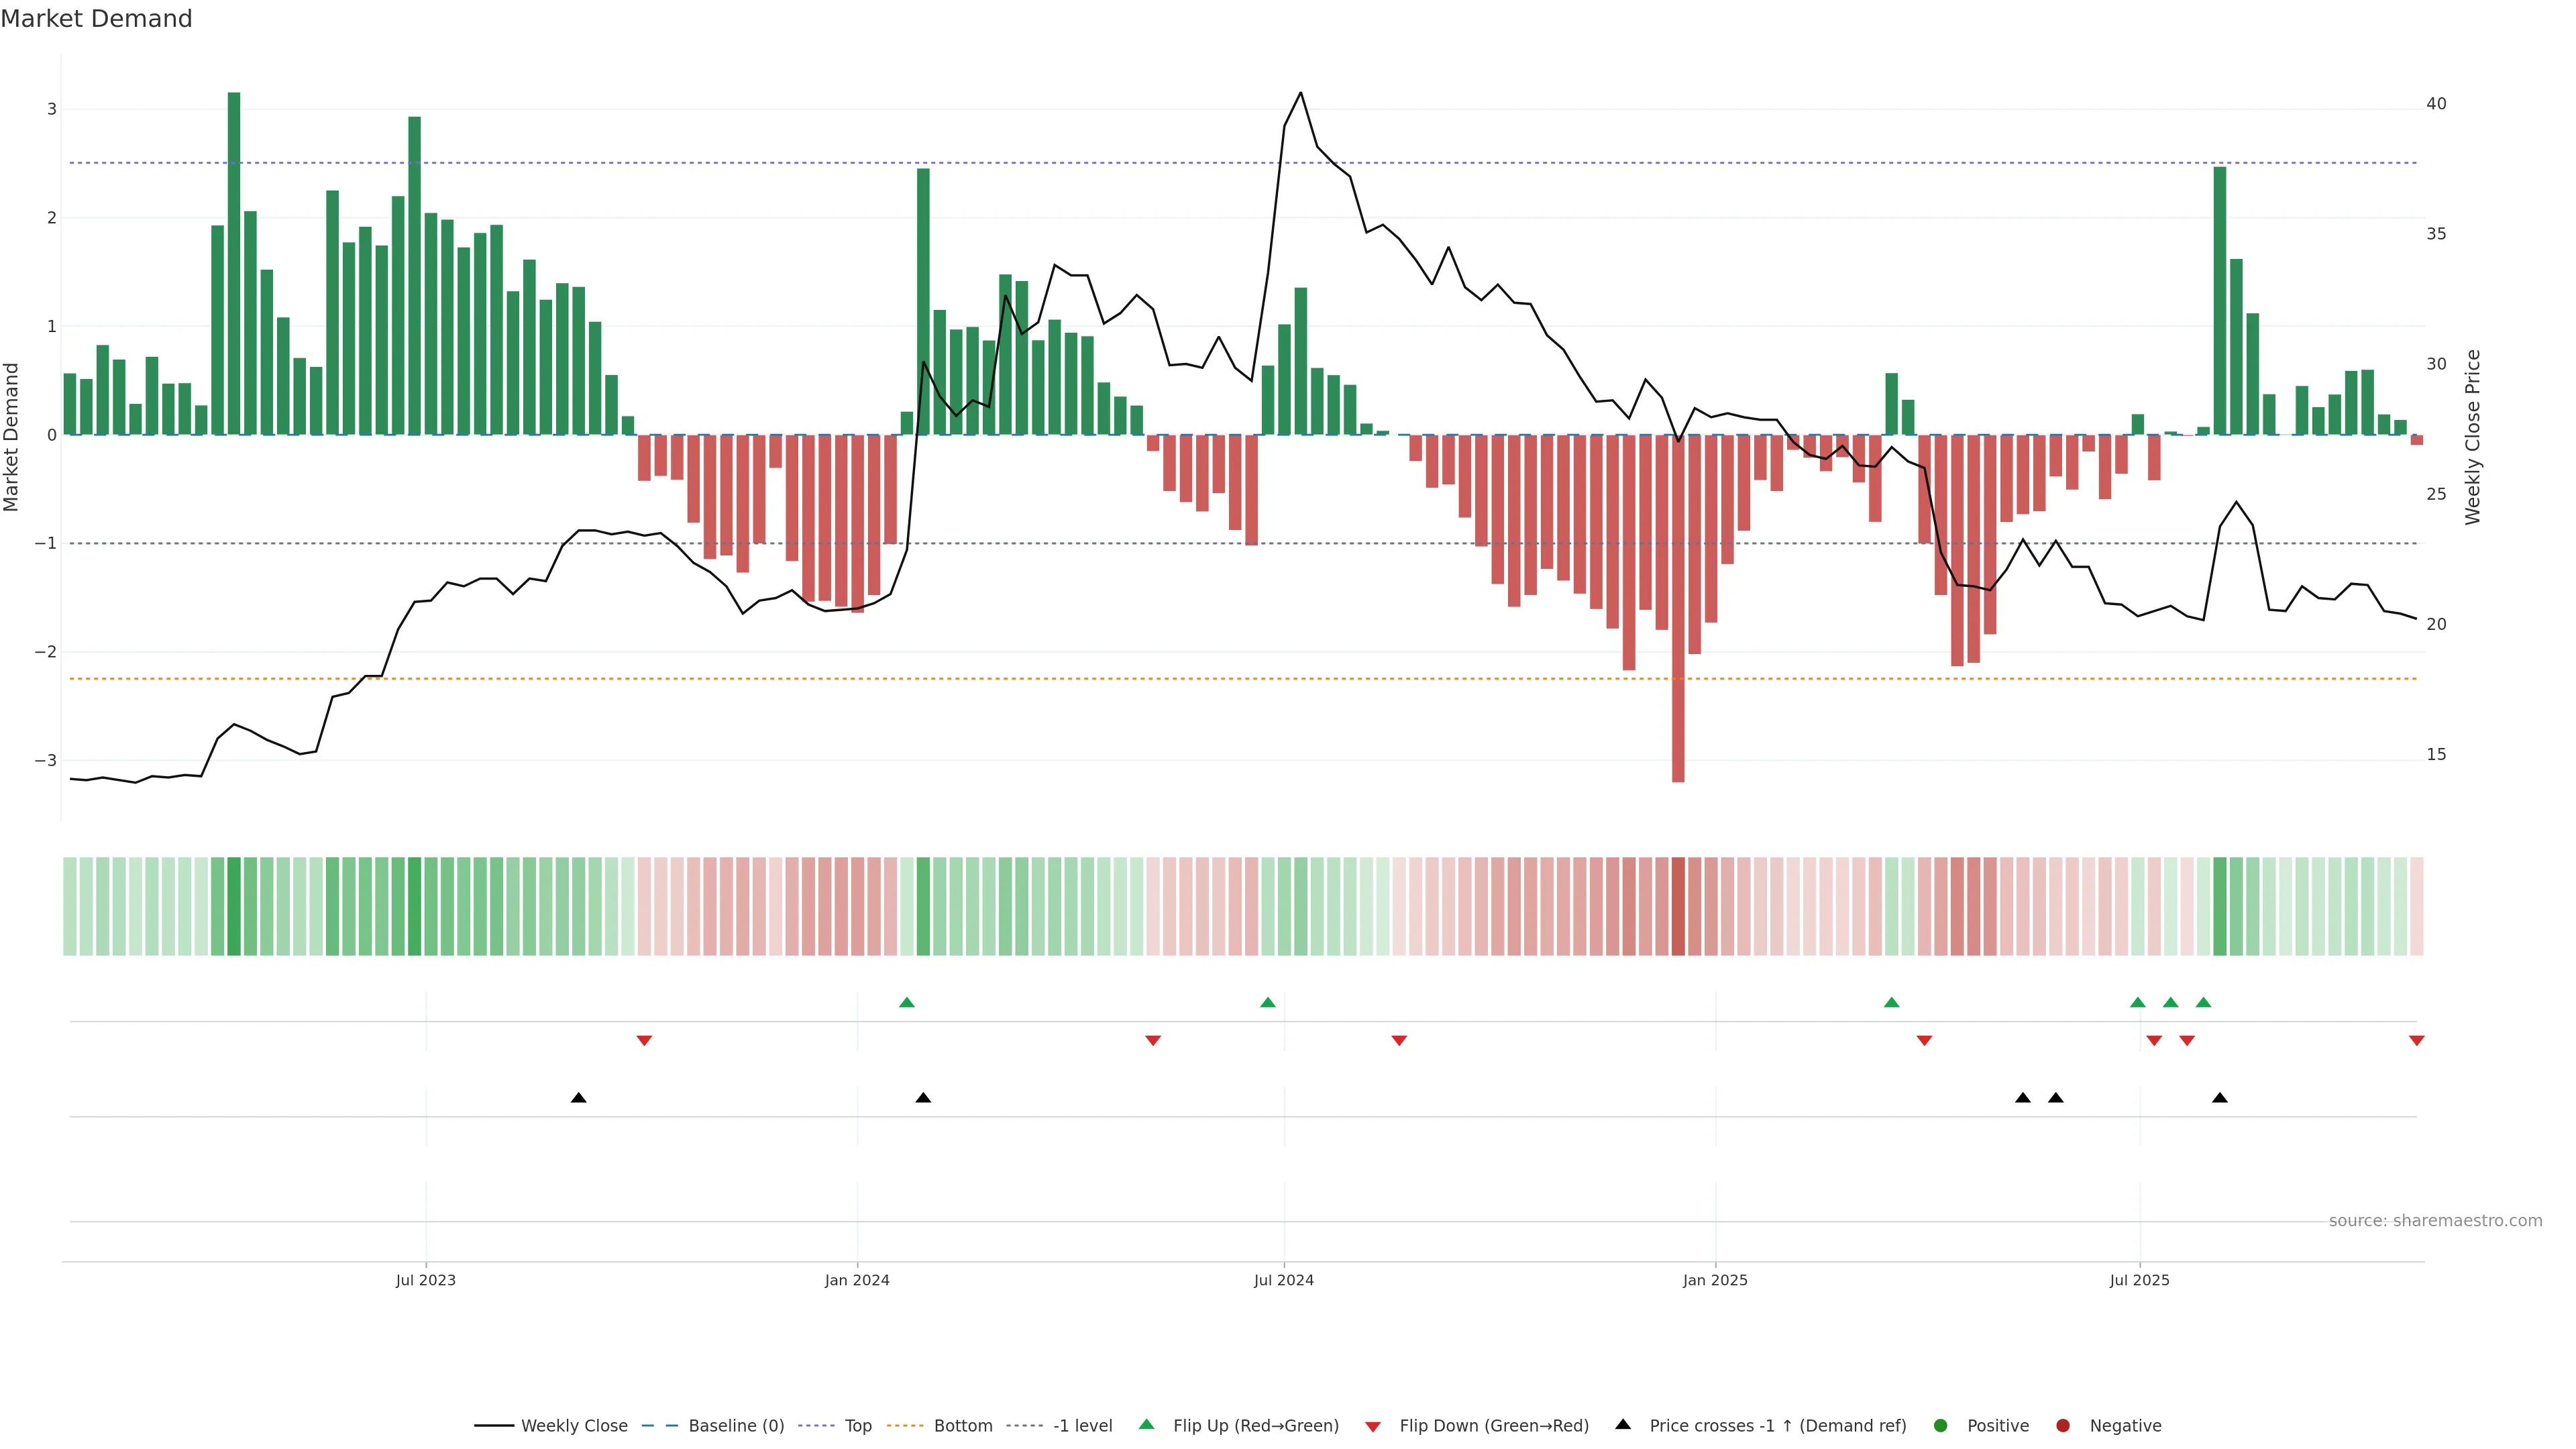Toggle the Top dotted line legend entry

coord(857,1426)
